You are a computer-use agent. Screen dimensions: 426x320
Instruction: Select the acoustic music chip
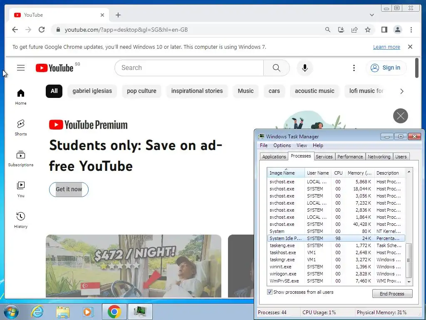click(x=315, y=91)
